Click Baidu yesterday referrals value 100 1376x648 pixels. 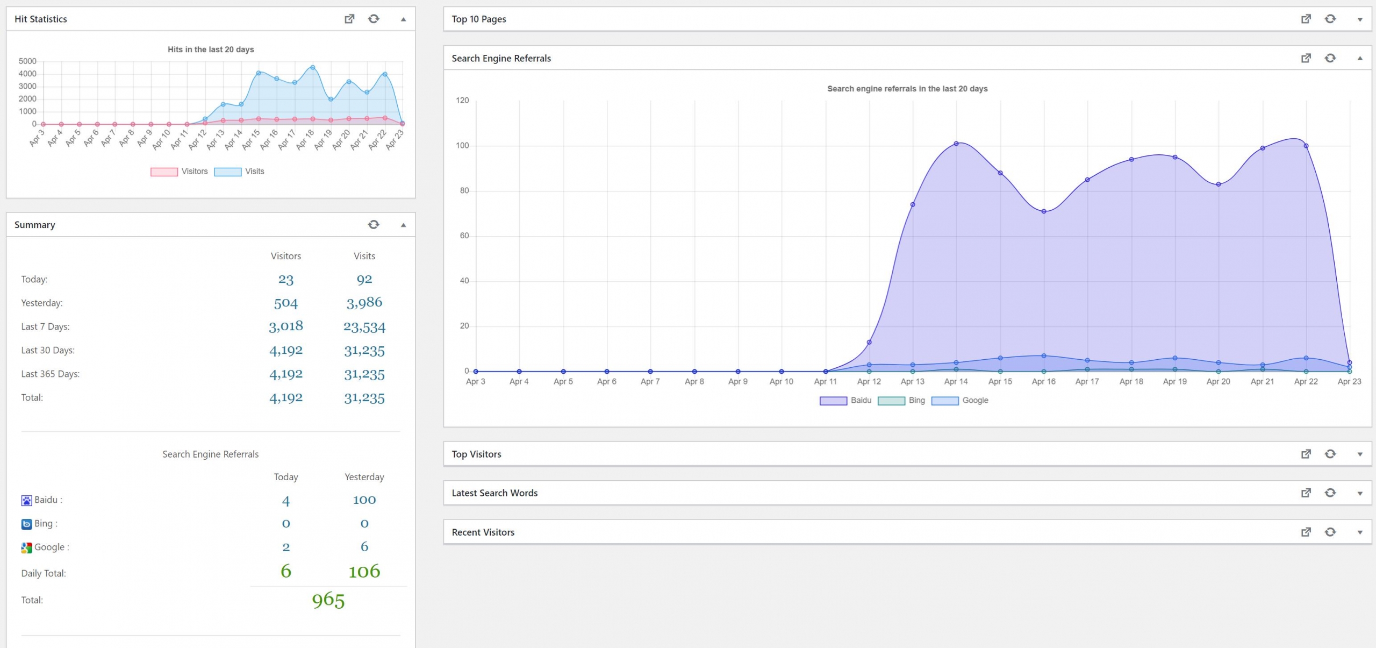pyautogui.click(x=364, y=500)
